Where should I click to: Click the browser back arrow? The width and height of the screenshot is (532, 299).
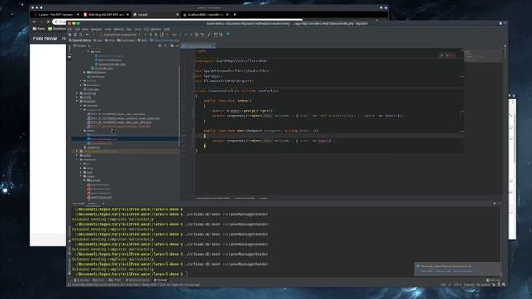[34, 22]
